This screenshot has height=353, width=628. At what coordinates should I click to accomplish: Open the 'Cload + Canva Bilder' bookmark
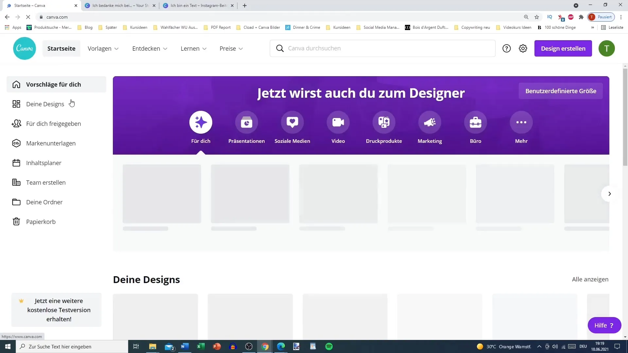tap(258, 27)
